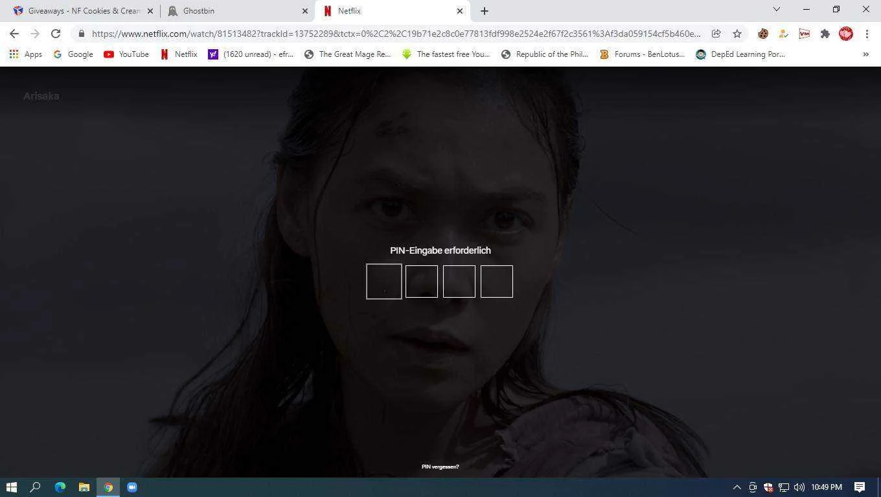Screen dimensions: 881x497
Task: Close the Ghostbin tab
Action: 305,11
